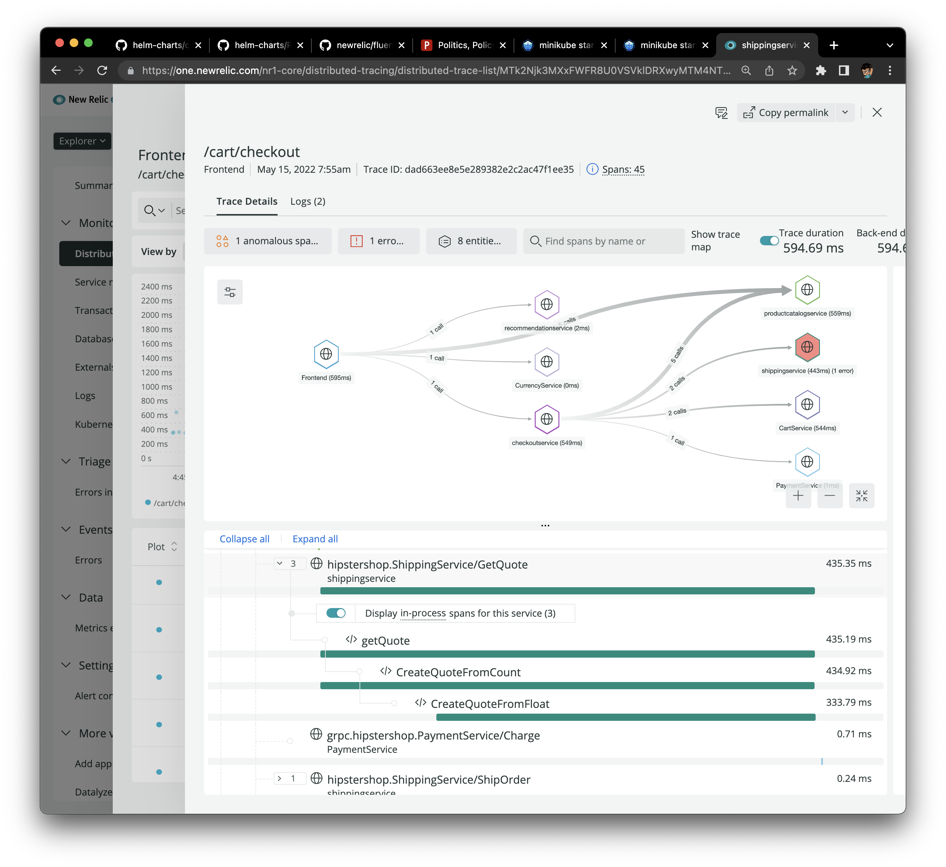Image resolution: width=946 pixels, height=867 pixels.
Task: Click the productcatalogservice node icon
Action: pos(807,290)
